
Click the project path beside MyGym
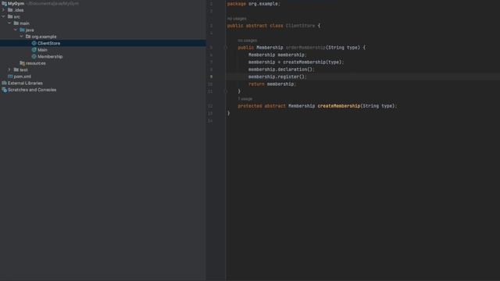point(52,3)
